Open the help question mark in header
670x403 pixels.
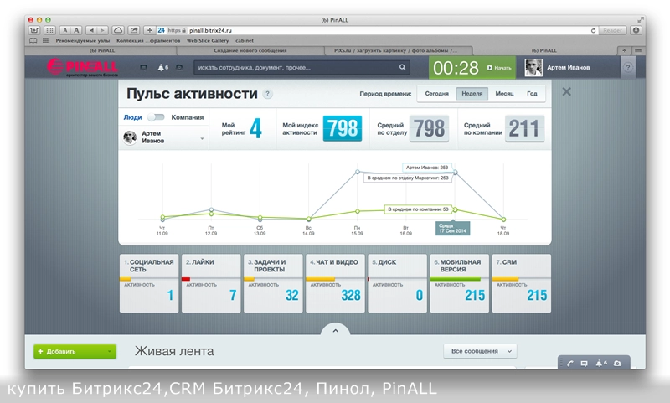(627, 68)
